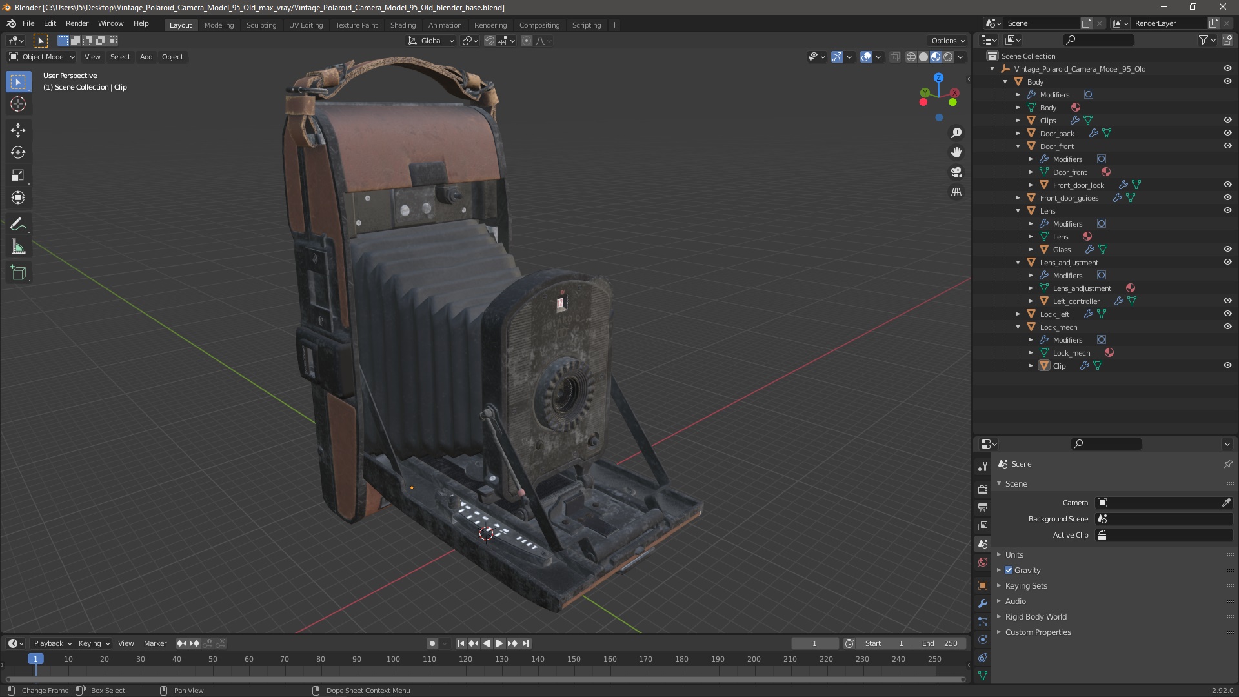Open Global transform orientation dropdown
The height and width of the screenshot is (697, 1239).
(x=431, y=41)
